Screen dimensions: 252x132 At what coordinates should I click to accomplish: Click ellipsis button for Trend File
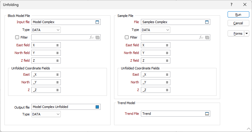[207, 114]
